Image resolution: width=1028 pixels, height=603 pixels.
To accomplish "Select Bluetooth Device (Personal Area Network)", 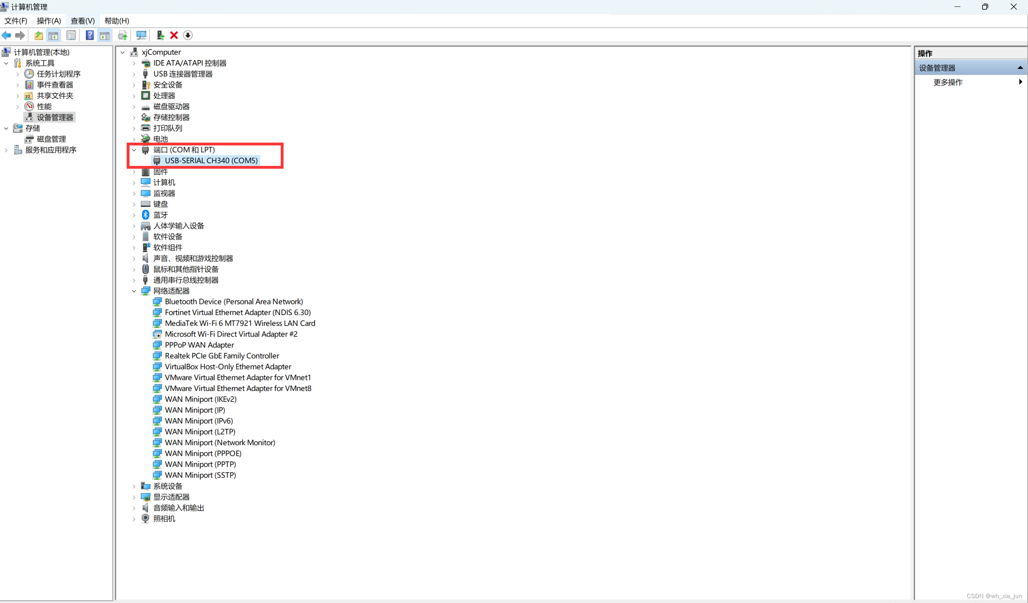I will (234, 301).
